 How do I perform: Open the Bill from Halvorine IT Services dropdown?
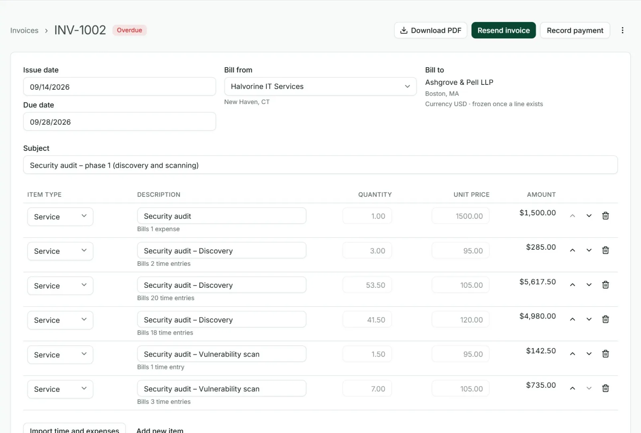(x=320, y=86)
